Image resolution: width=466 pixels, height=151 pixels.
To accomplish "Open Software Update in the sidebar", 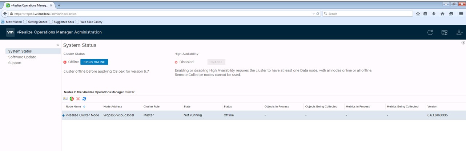I will (22, 57).
